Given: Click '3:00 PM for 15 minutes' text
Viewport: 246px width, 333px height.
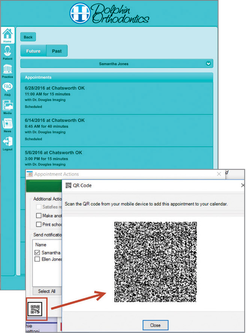Looking at the screenshot, I should (46, 159).
